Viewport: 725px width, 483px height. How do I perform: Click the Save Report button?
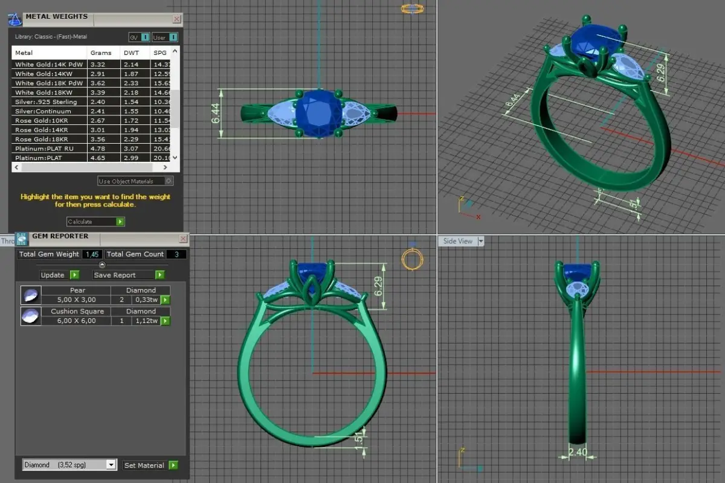[x=129, y=275]
